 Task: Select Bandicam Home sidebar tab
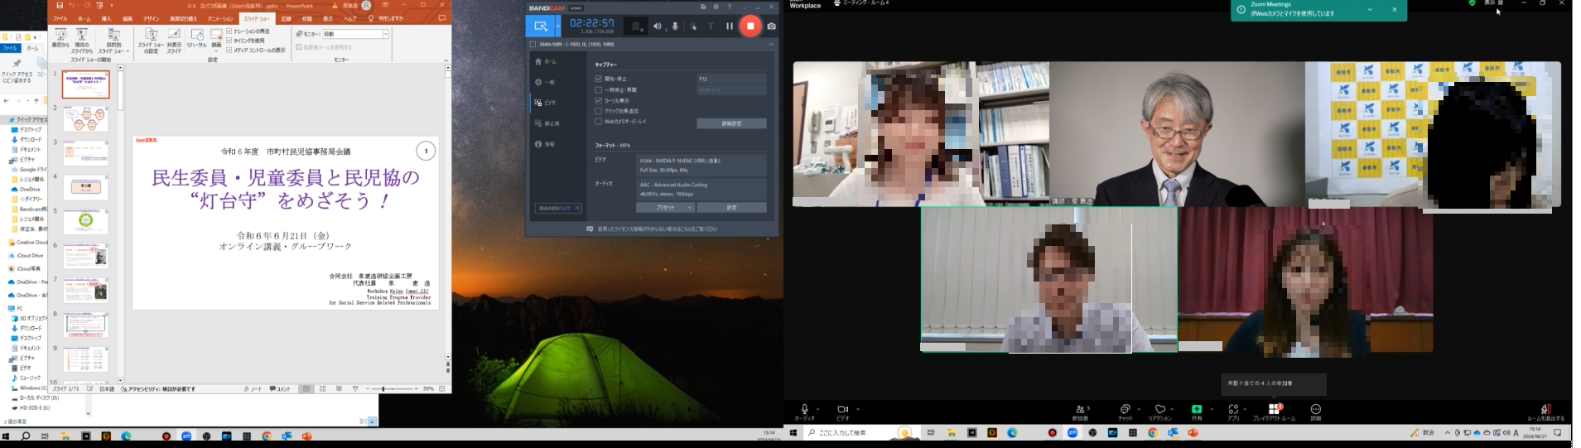coord(546,62)
